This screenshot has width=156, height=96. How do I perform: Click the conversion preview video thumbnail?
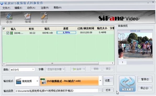coord(135,46)
